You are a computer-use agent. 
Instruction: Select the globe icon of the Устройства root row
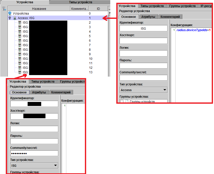[10, 13]
